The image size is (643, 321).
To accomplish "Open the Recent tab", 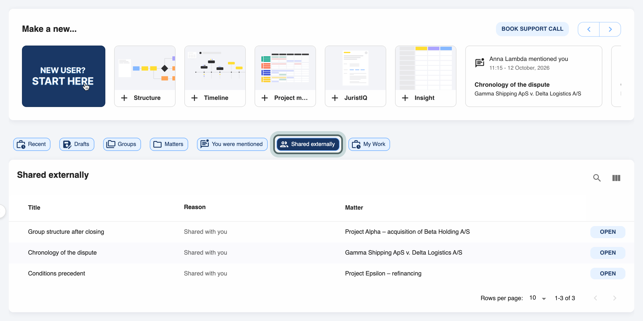I will pyautogui.click(x=32, y=144).
